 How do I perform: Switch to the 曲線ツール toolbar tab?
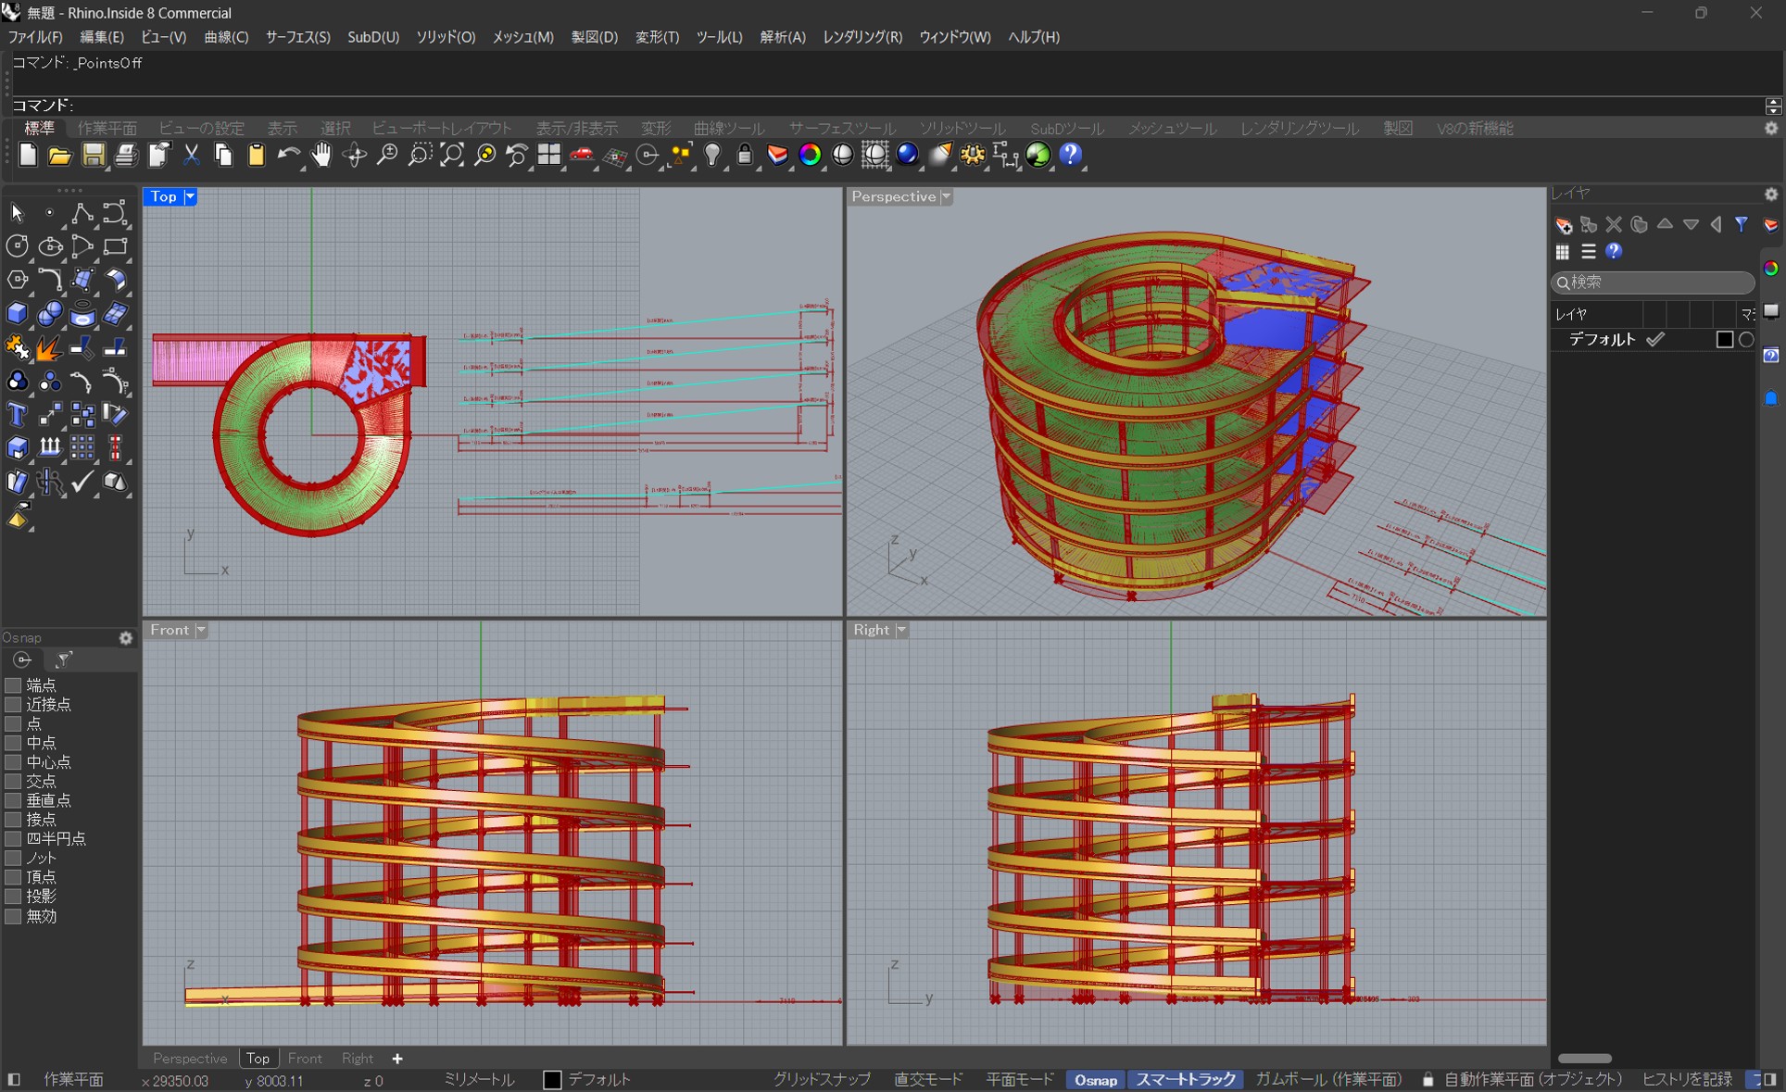tap(728, 128)
